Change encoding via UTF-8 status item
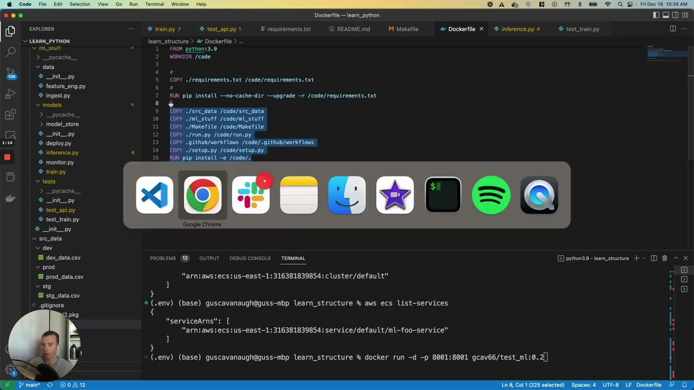The image size is (694, 390). pyautogui.click(x=610, y=385)
